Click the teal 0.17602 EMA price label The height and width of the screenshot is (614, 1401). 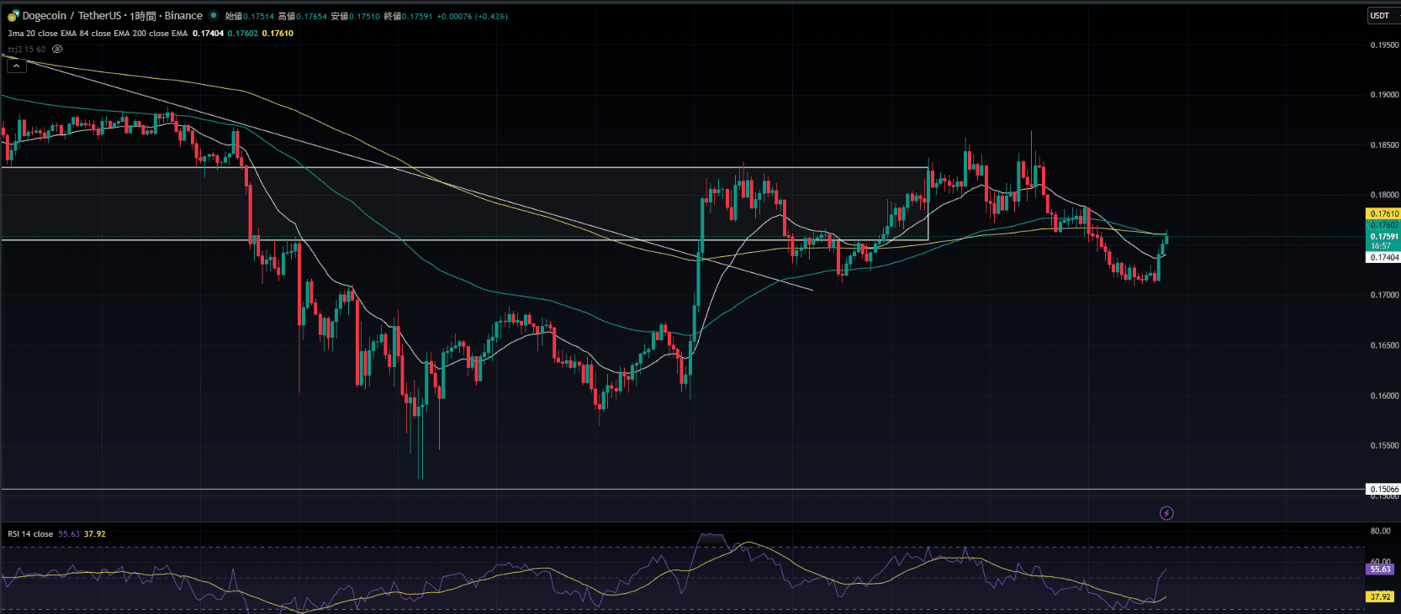click(x=1383, y=225)
